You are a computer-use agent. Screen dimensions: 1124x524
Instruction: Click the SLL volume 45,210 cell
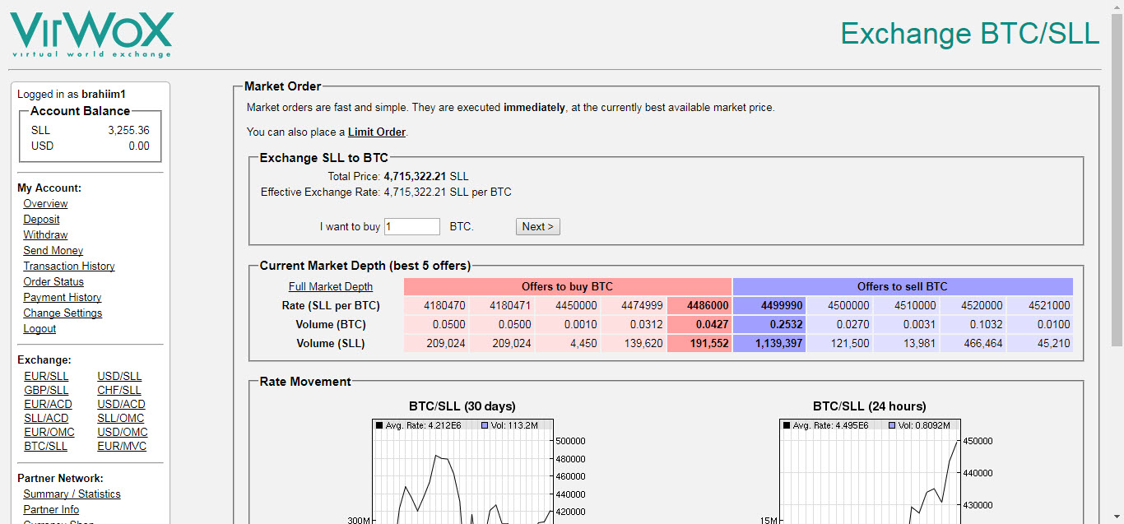pyautogui.click(x=1040, y=344)
